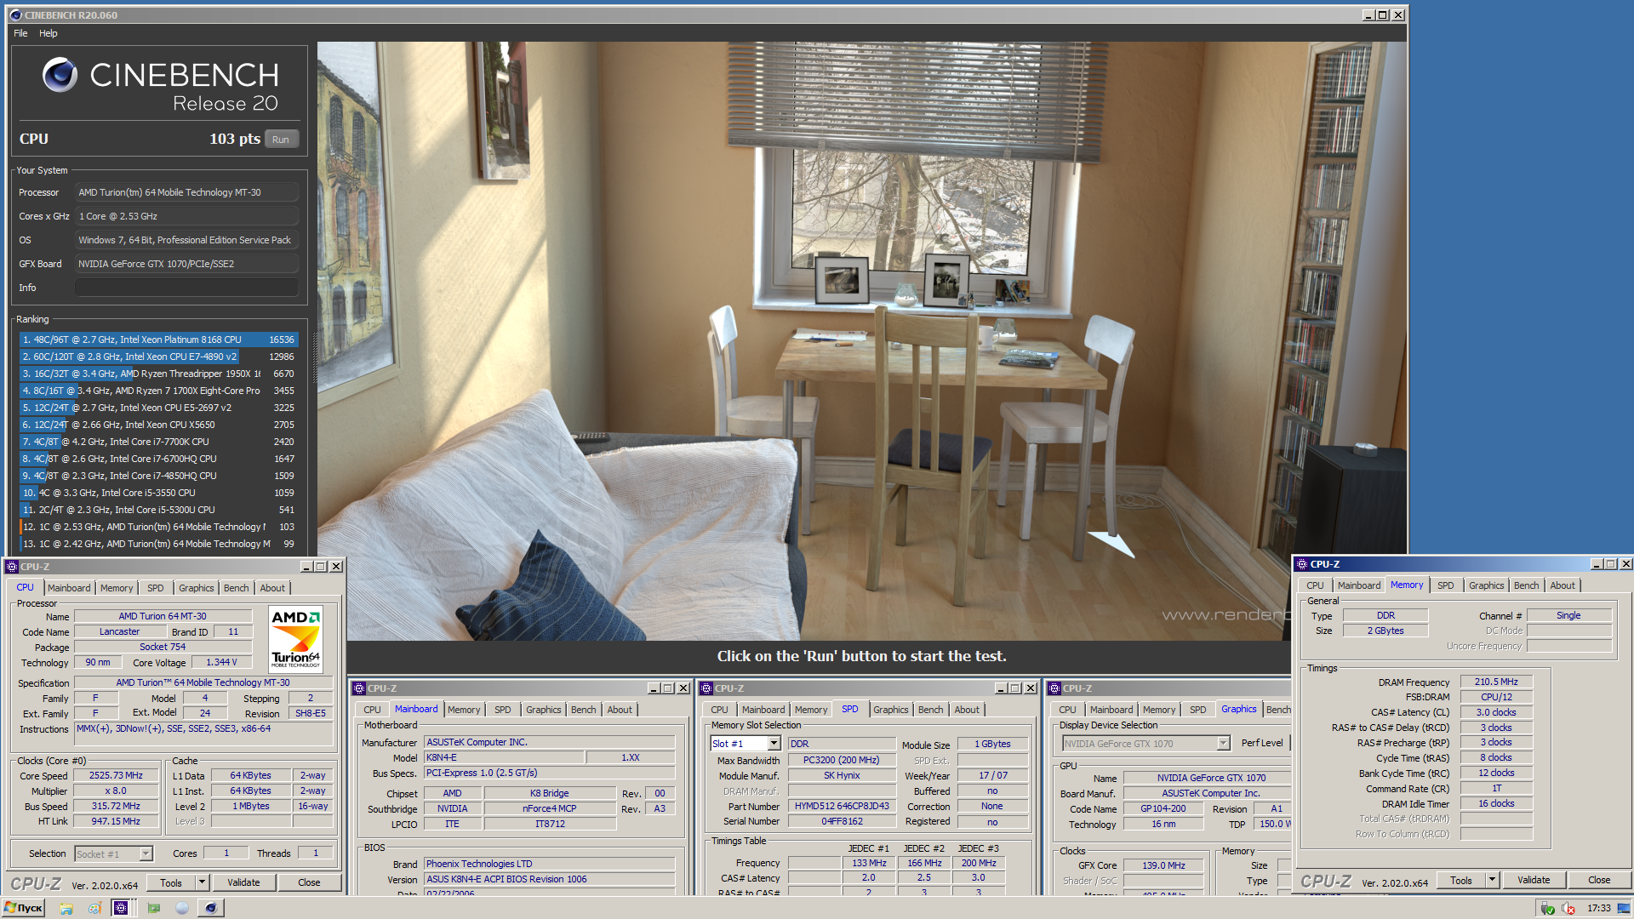
Task: Open the Help menu in Cinebench
Action: point(49,33)
